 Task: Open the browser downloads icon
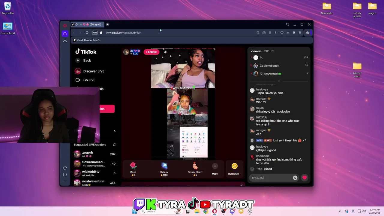click(288, 32)
